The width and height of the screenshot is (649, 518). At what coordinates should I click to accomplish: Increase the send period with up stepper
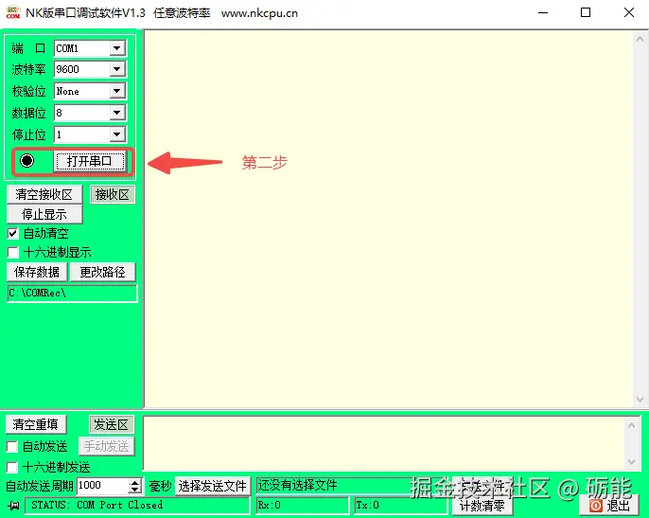[x=135, y=482]
